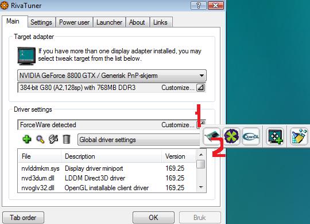Open desktop and overlay monitor icon
Viewport: 310px width, 224px height.
pos(275,136)
